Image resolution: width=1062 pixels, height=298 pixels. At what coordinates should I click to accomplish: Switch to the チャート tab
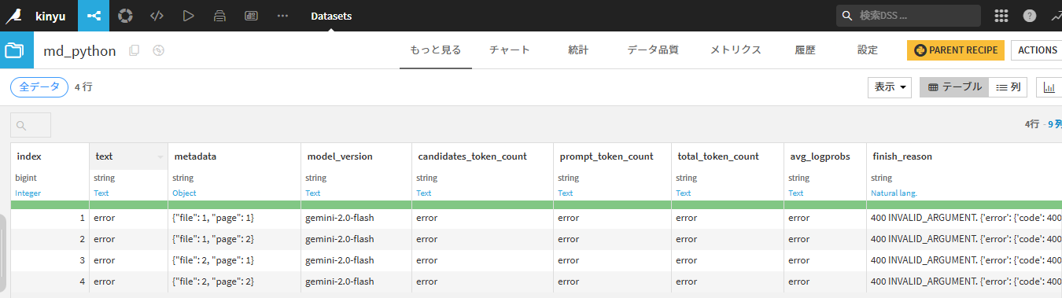pyautogui.click(x=510, y=50)
